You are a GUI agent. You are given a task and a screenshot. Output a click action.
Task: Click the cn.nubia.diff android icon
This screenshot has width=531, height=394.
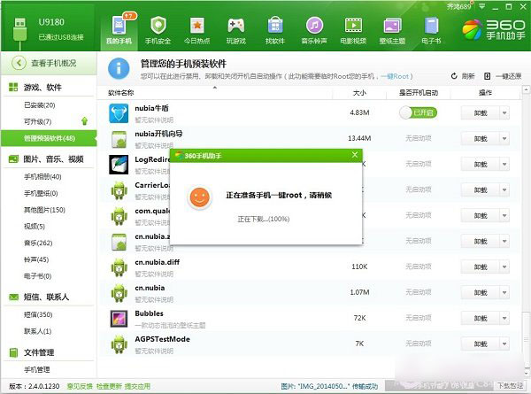click(119, 267)
